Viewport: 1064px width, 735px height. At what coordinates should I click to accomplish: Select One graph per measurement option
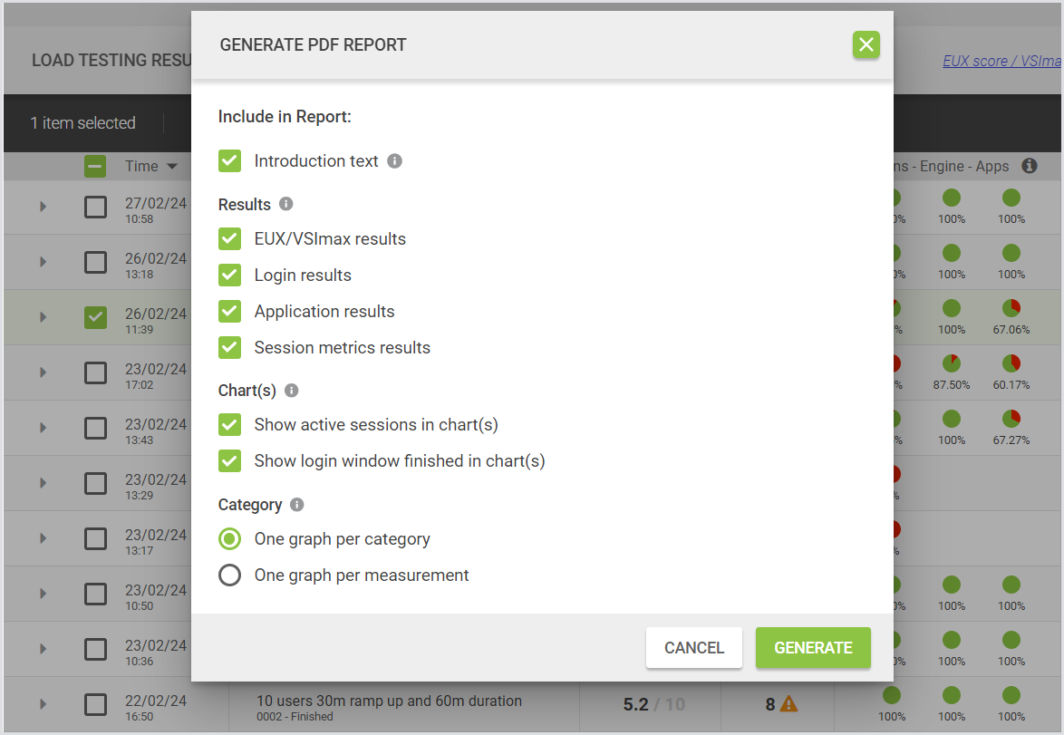coord(230,575)
